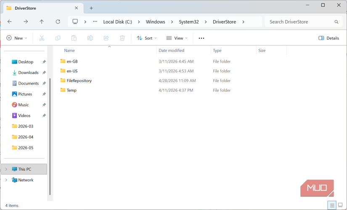This screenshot has height=210, width=347.
Task: Click the Rename icon in toolbar
Action: 90,38
